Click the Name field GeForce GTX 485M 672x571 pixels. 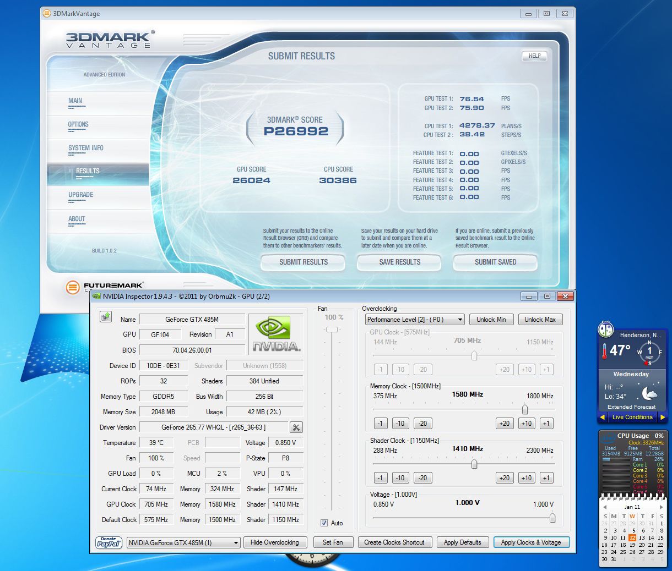[x=192, y=319]
